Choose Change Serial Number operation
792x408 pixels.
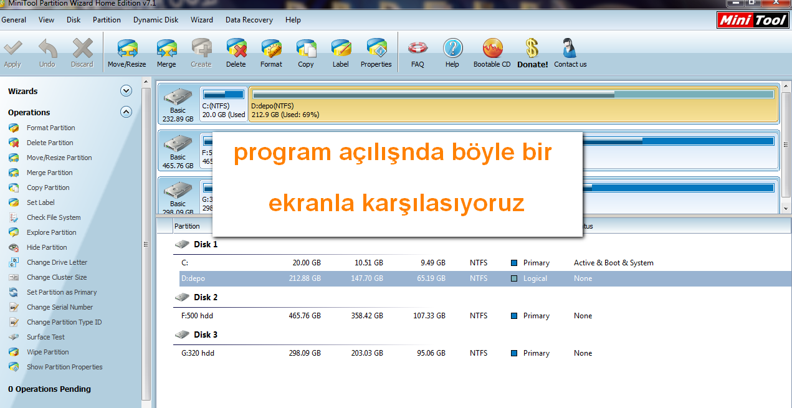[60, 307]
